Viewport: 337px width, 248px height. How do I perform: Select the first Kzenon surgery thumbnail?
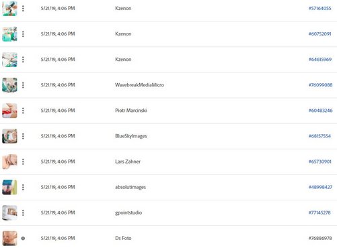pyautogui.click(x=9, y=9)
